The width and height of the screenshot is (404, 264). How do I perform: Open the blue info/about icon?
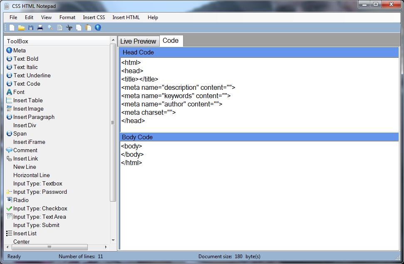click(x=97, y=27)
